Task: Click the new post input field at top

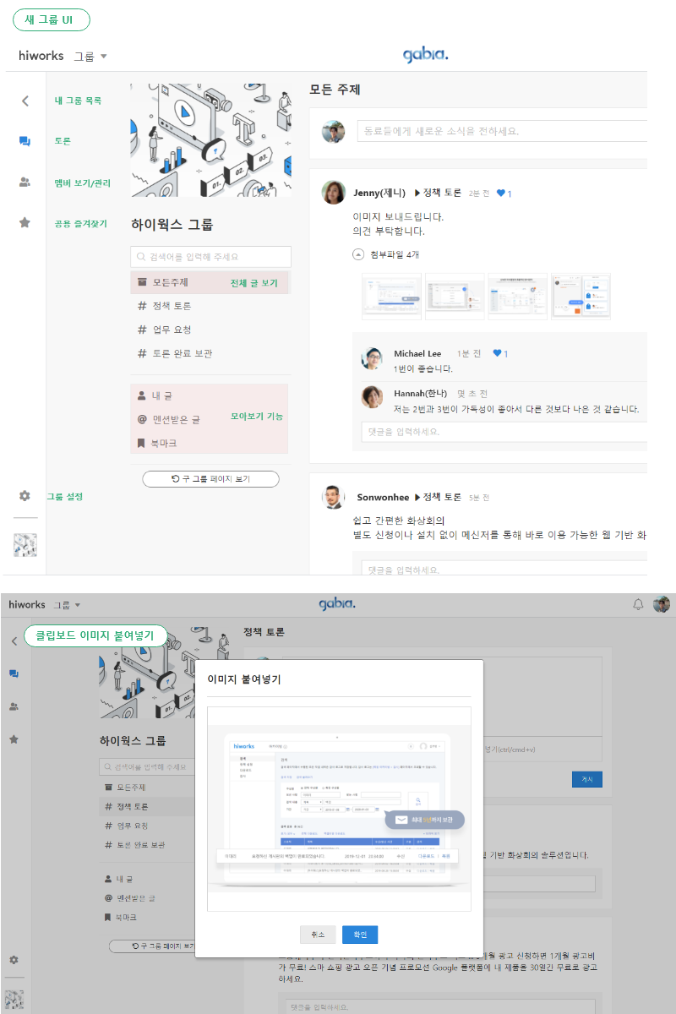Action: 503,131
